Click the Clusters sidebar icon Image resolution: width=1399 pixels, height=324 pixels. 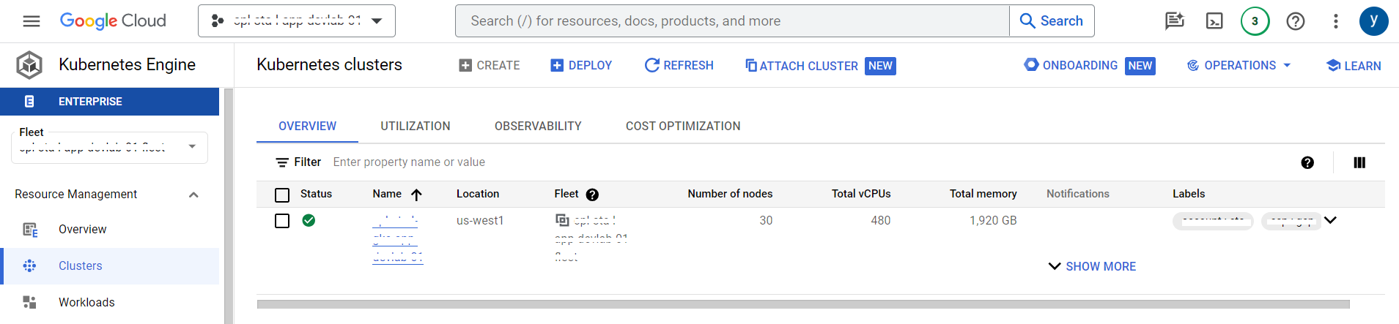click(30, 266)
